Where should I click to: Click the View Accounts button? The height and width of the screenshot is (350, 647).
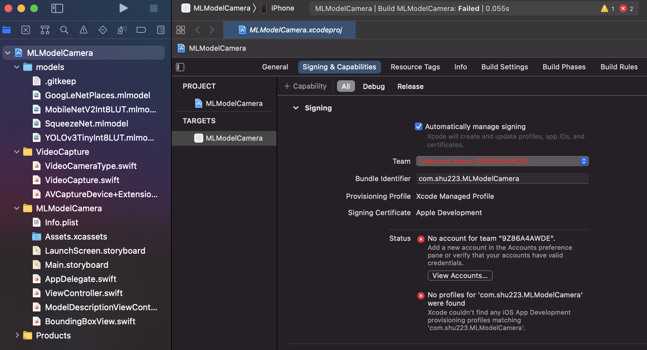coord(460,276)
